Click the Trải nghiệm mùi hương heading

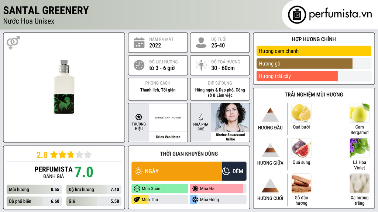click(x=314, y=95)
